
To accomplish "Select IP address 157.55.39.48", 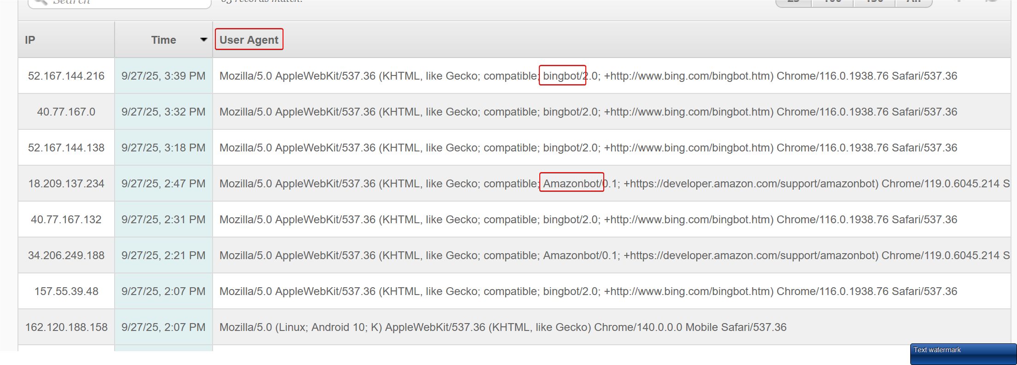I will (66, 291).
